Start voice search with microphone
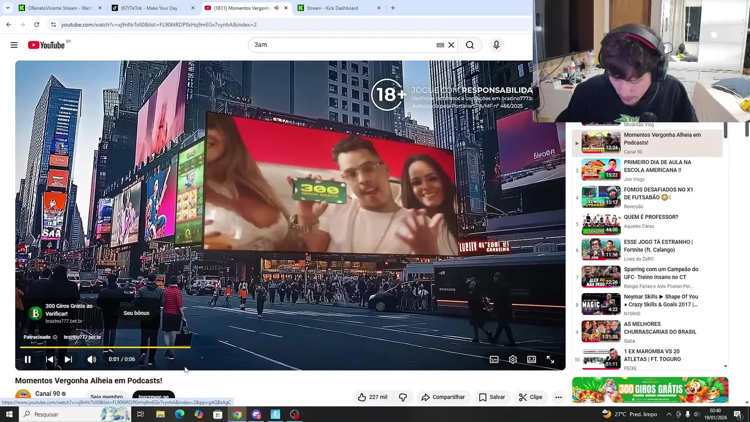The height and width of the screenshot is (422, 750). (x=496, y=45)
